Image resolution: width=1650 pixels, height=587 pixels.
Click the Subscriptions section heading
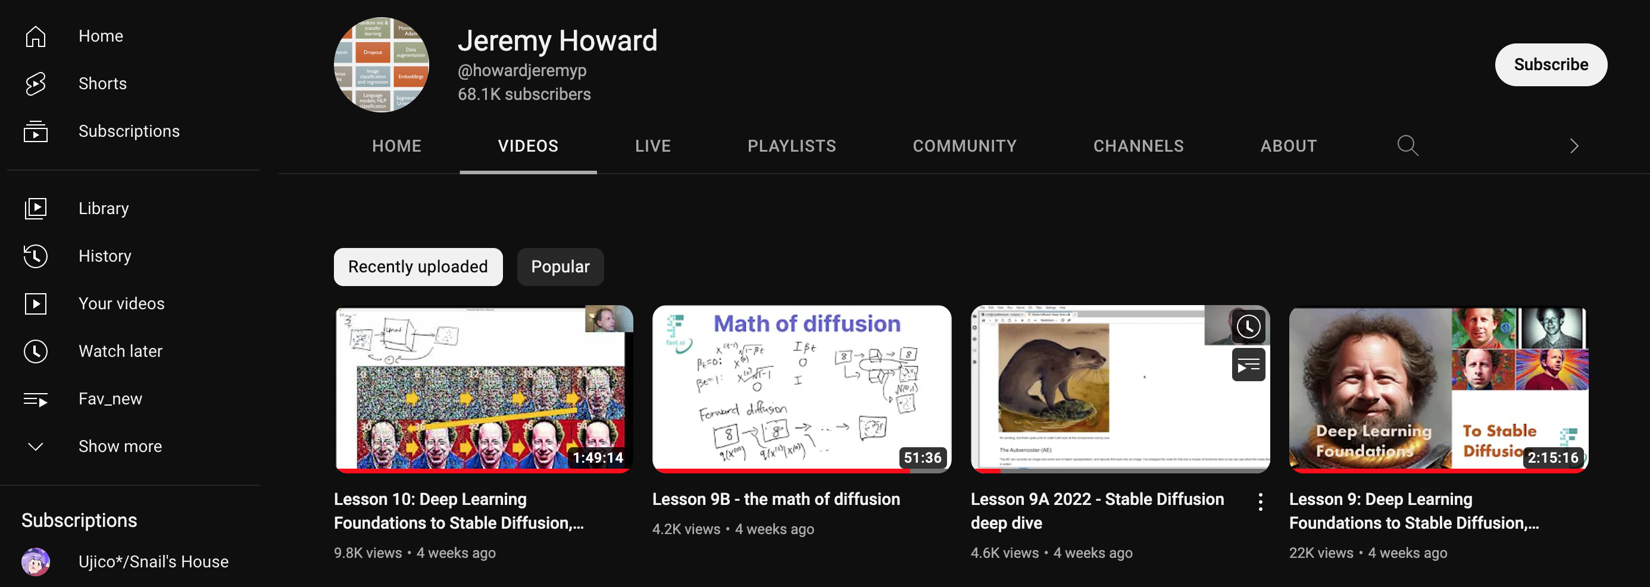point(79,520)
